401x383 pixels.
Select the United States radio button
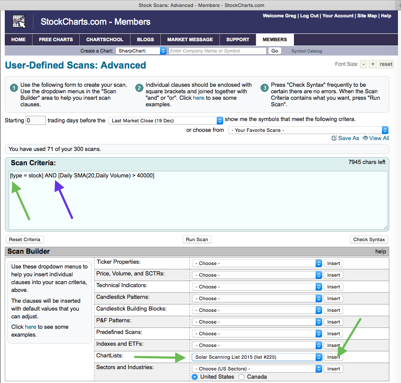point(195,377)
